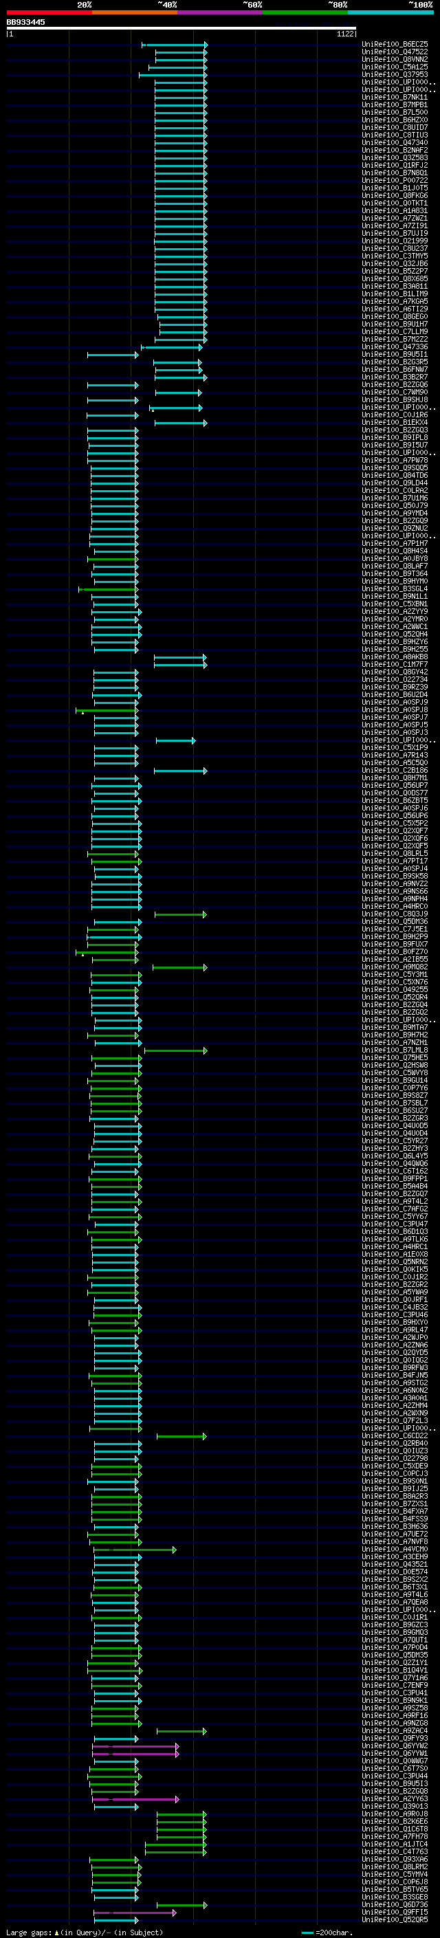Open hit UniRef100_A7PW78
440x1938 pixels.
(395, 460)
